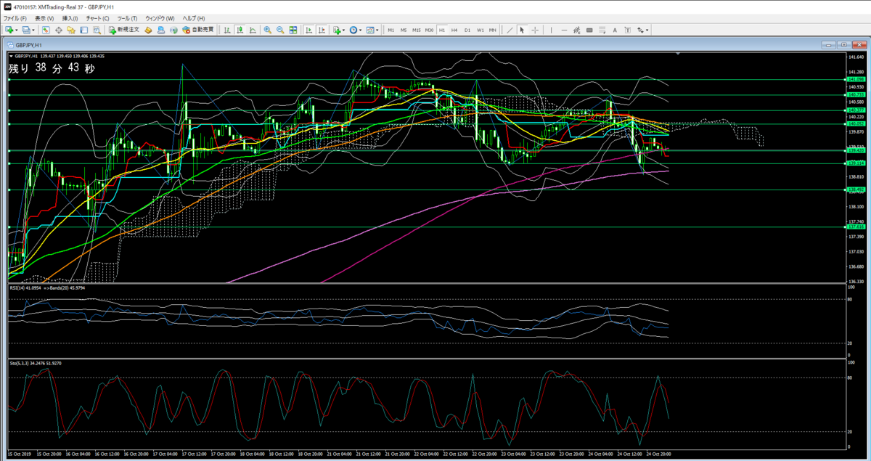871x461 pixels.
Task: Open the signals globe icon
Action: pyautogui.click(x=173, y=30)
